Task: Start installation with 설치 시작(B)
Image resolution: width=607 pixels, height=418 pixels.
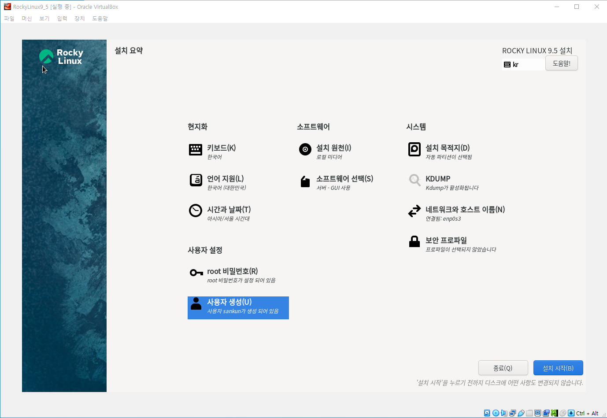Action: pyautogui.click(x=558, y=368)
